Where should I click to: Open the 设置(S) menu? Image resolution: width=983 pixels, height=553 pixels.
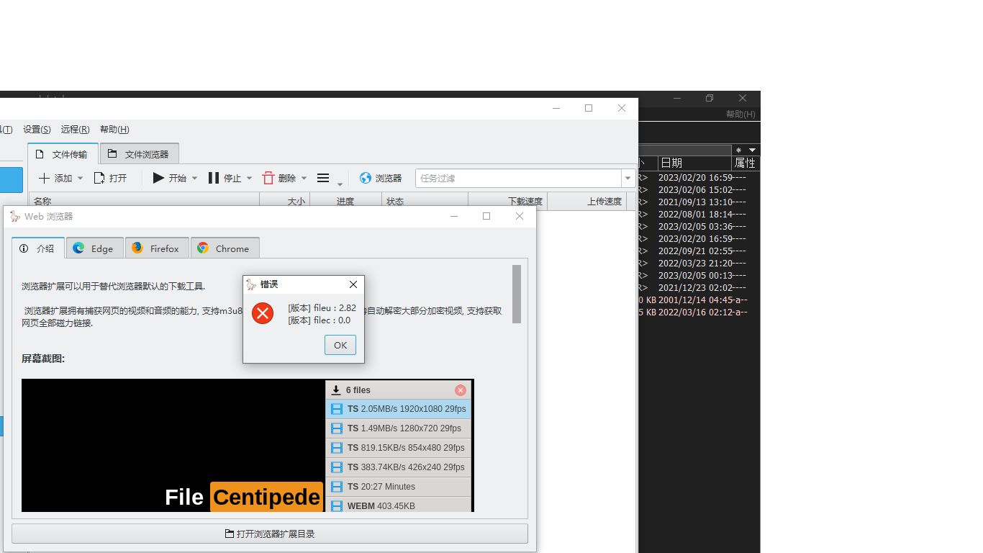pyautogui.click(x=36, y=129)
